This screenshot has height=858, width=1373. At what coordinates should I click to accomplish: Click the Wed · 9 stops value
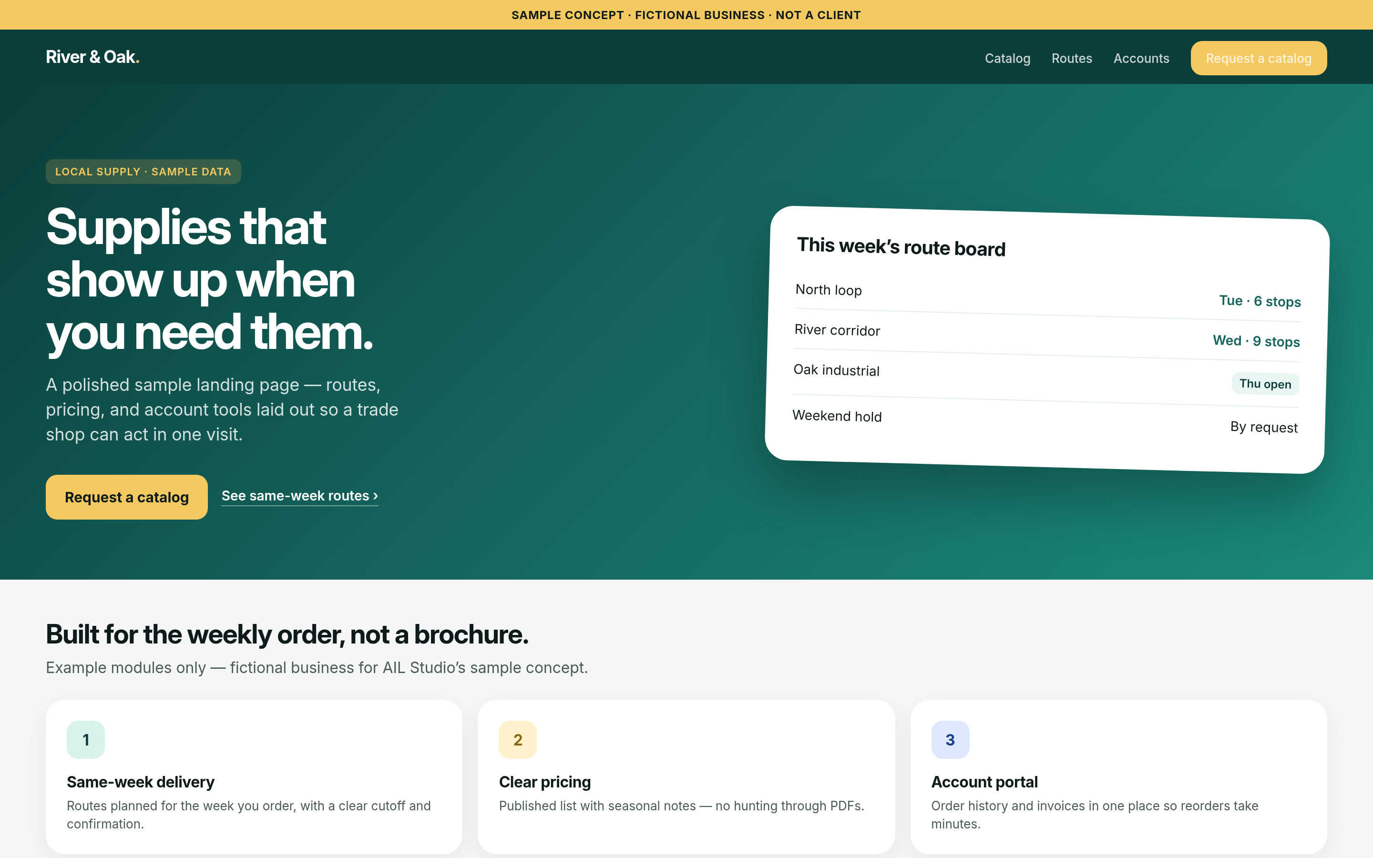point(1256,341)
